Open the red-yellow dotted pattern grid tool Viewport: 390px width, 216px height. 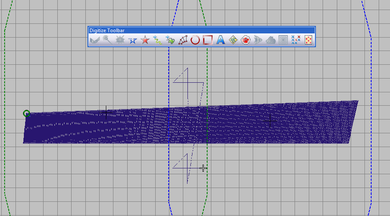(308, 40)
